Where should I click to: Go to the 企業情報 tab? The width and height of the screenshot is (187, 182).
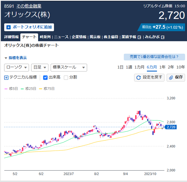click(x=79, y=37)
